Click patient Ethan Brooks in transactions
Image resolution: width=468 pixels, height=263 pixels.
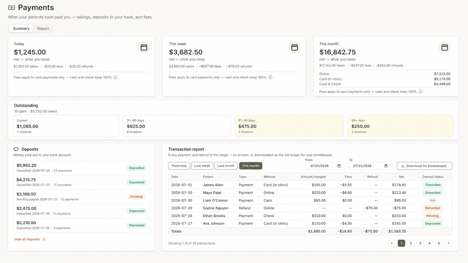tap(214, 216)
